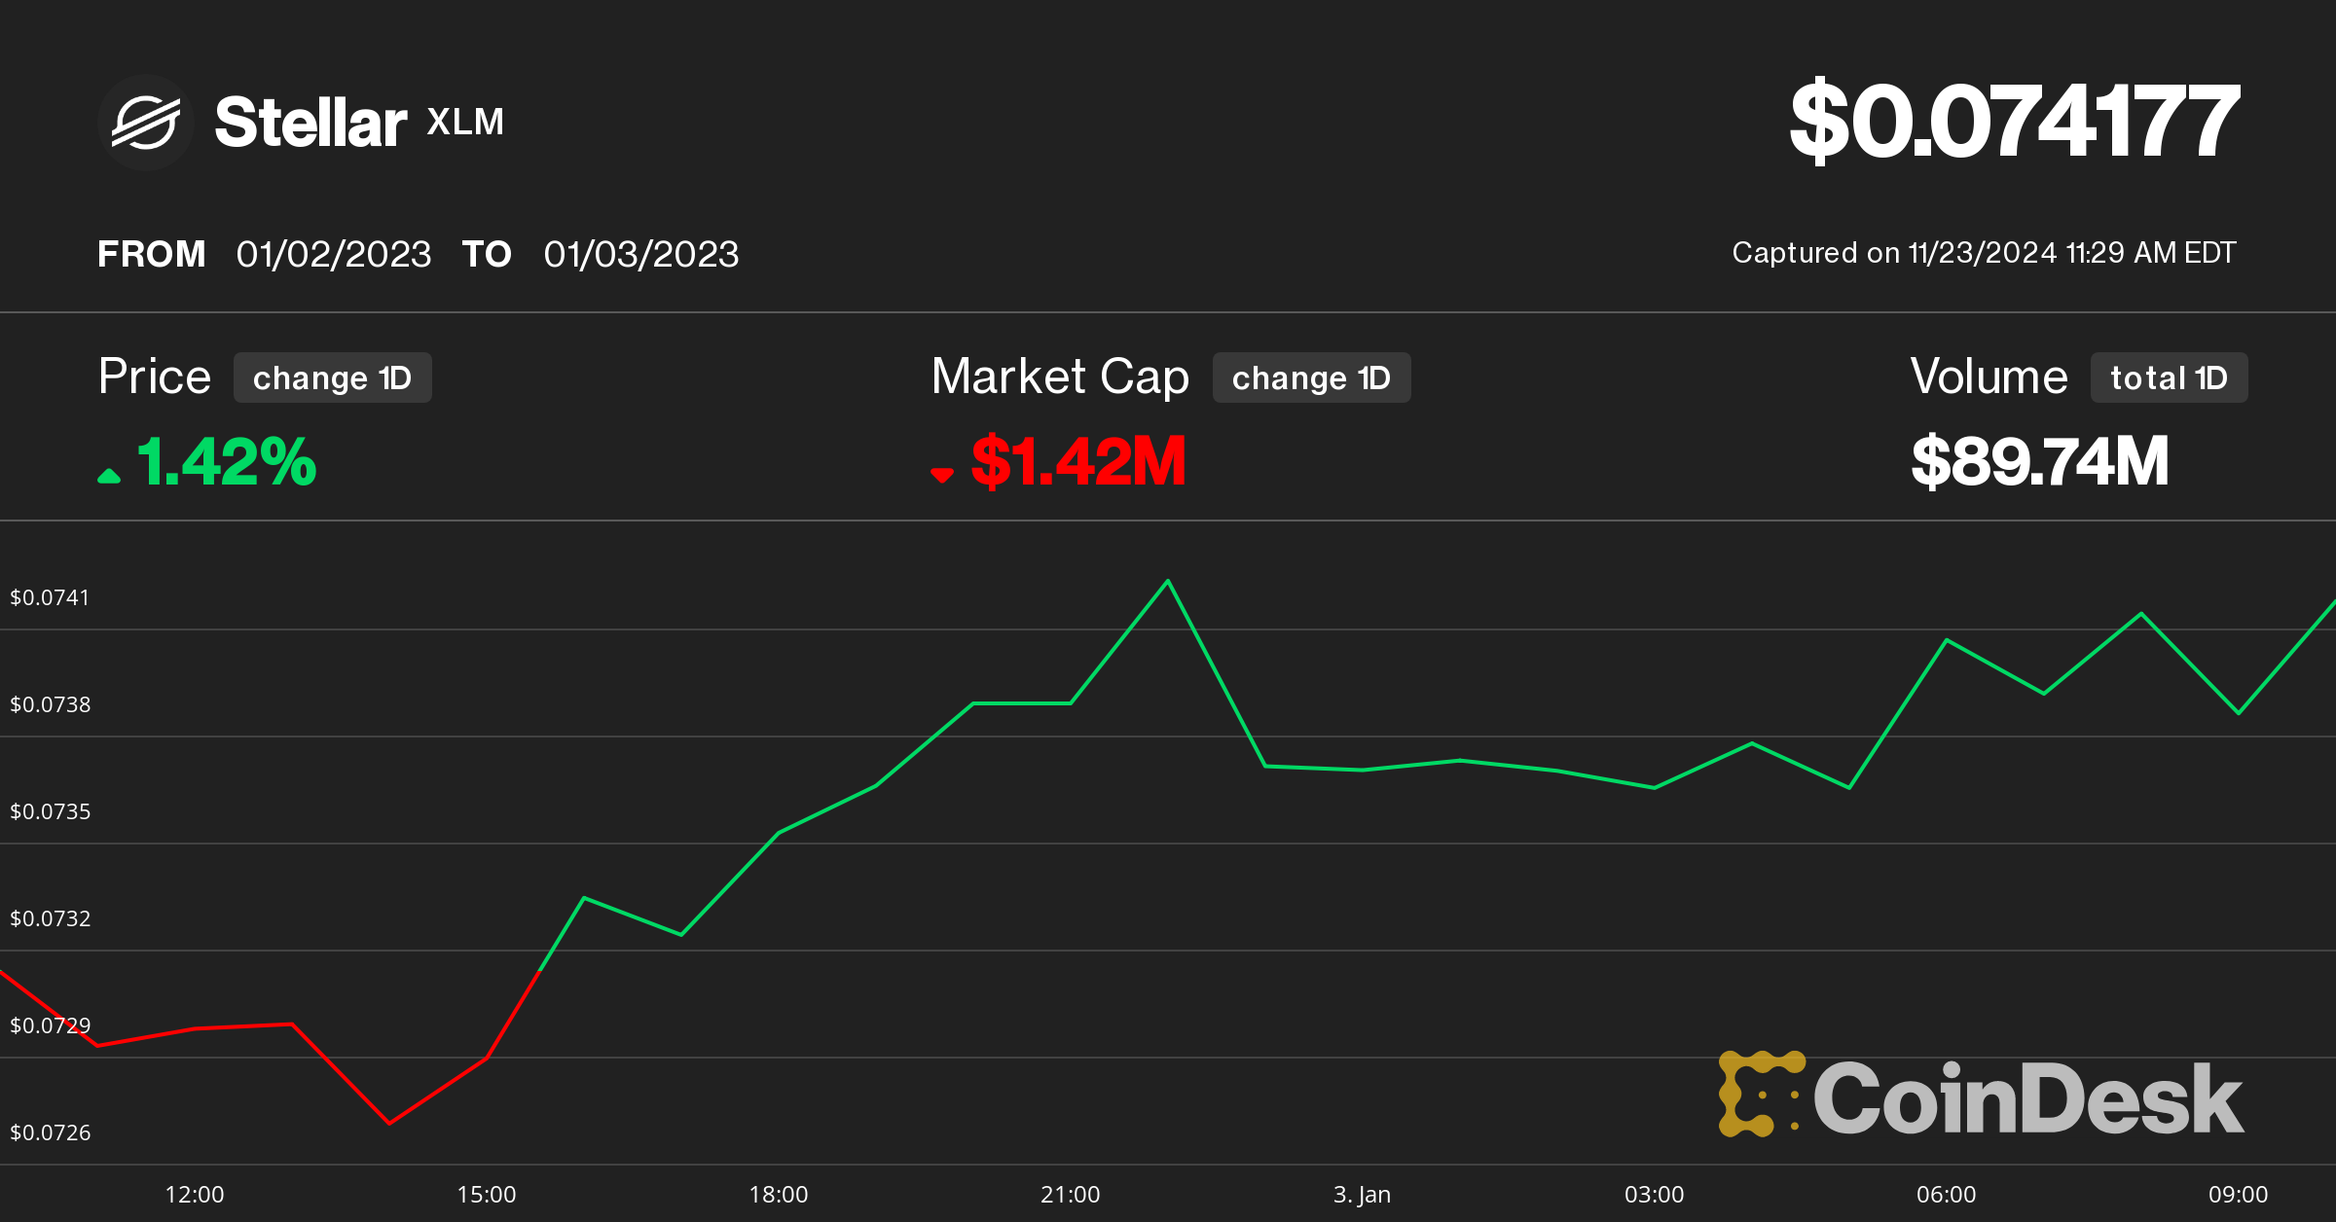Click the chart's lowest red trough near 14:00
Screen dimensions: 2336x1222
tap(389, 1124)
